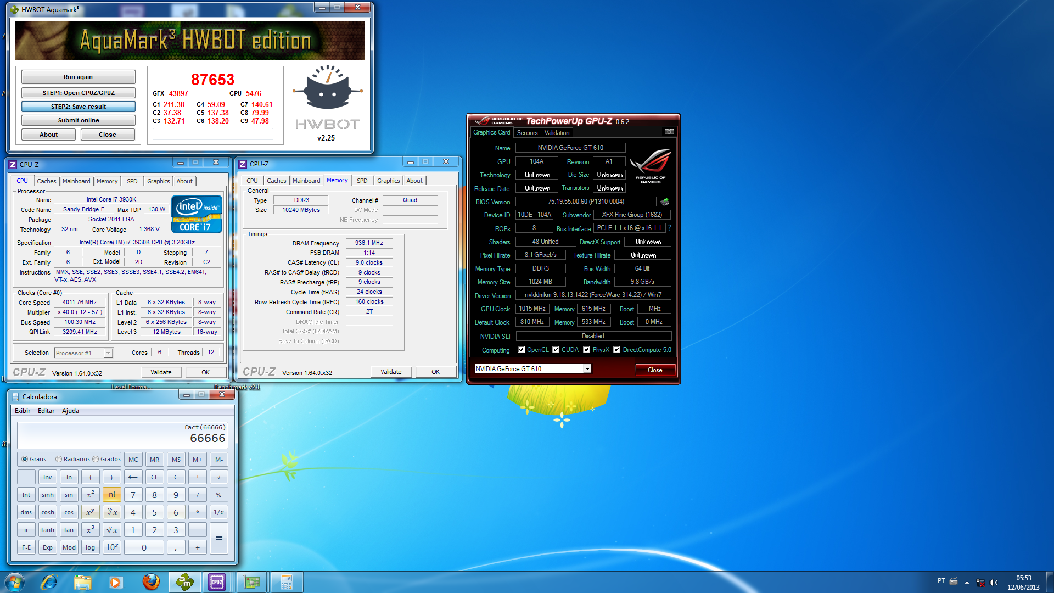Open SPD tab in right CPU-Z window

[x=362, y=181]
